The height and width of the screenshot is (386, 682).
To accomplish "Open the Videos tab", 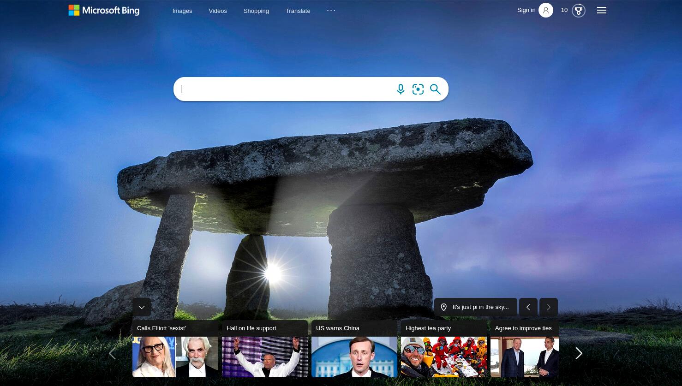I will pos(218,11).
